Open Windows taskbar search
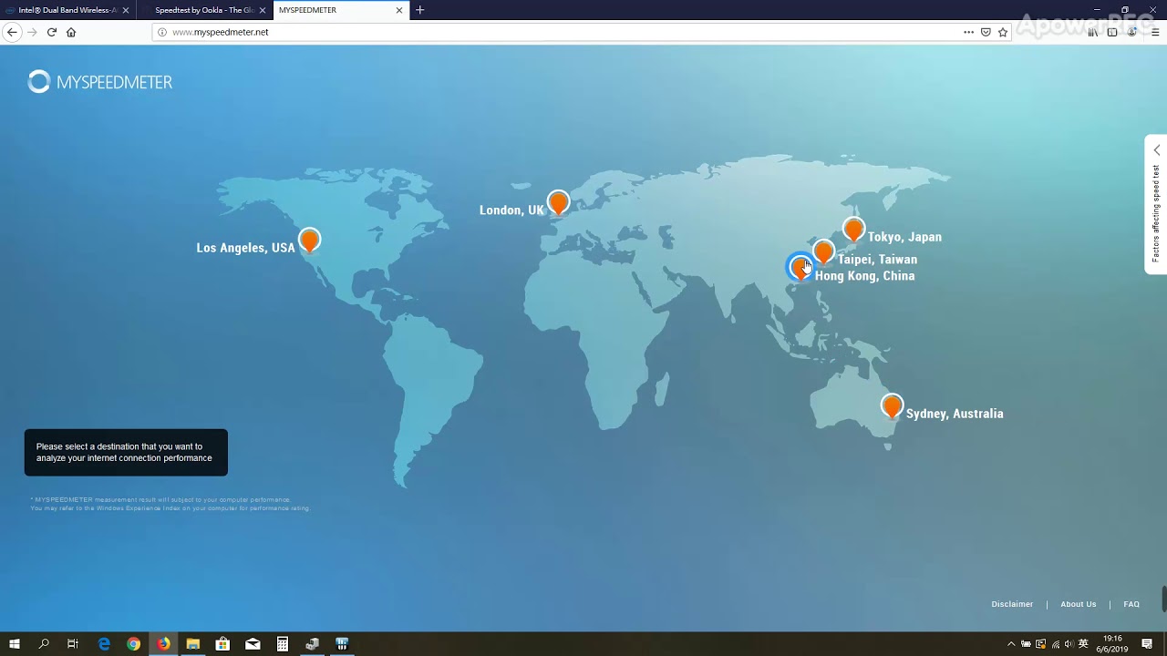This screenshot has width=1167, height=656. click(43, 644)
